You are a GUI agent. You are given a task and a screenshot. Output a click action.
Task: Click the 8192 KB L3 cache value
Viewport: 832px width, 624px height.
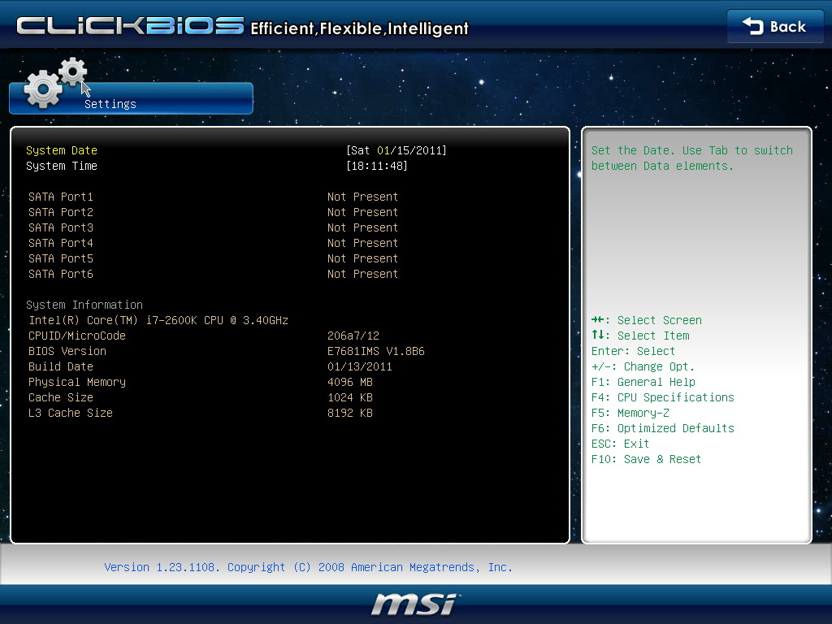click(x=350, y=413)
